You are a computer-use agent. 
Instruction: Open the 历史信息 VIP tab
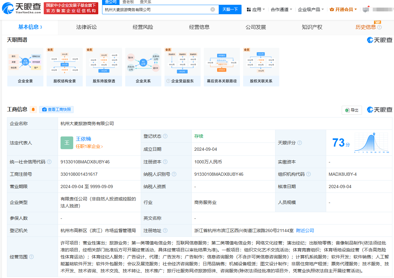366,27
